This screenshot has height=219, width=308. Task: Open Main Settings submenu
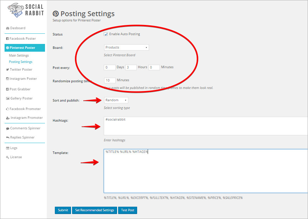(19, 56)
